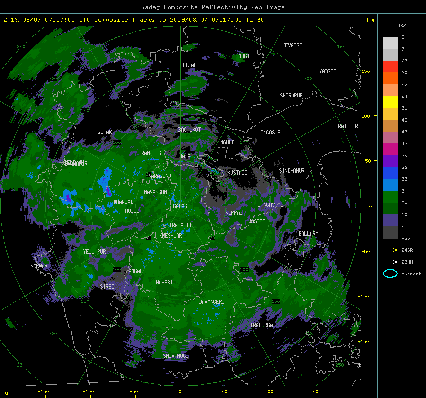Click the NAVALGUND city label
Image resolution: width=426 pixels, height=398 pixels.
click(157, 192)
